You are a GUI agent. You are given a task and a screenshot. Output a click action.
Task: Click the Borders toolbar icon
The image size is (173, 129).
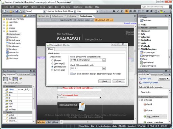click(x=156, y=11)
